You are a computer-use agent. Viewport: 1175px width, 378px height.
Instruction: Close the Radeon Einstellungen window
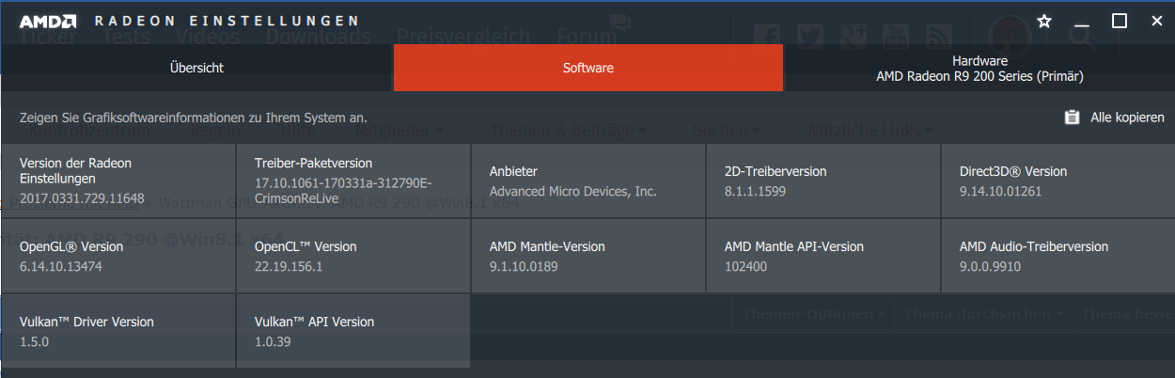pyautogui.click(x=1156, y=21)
